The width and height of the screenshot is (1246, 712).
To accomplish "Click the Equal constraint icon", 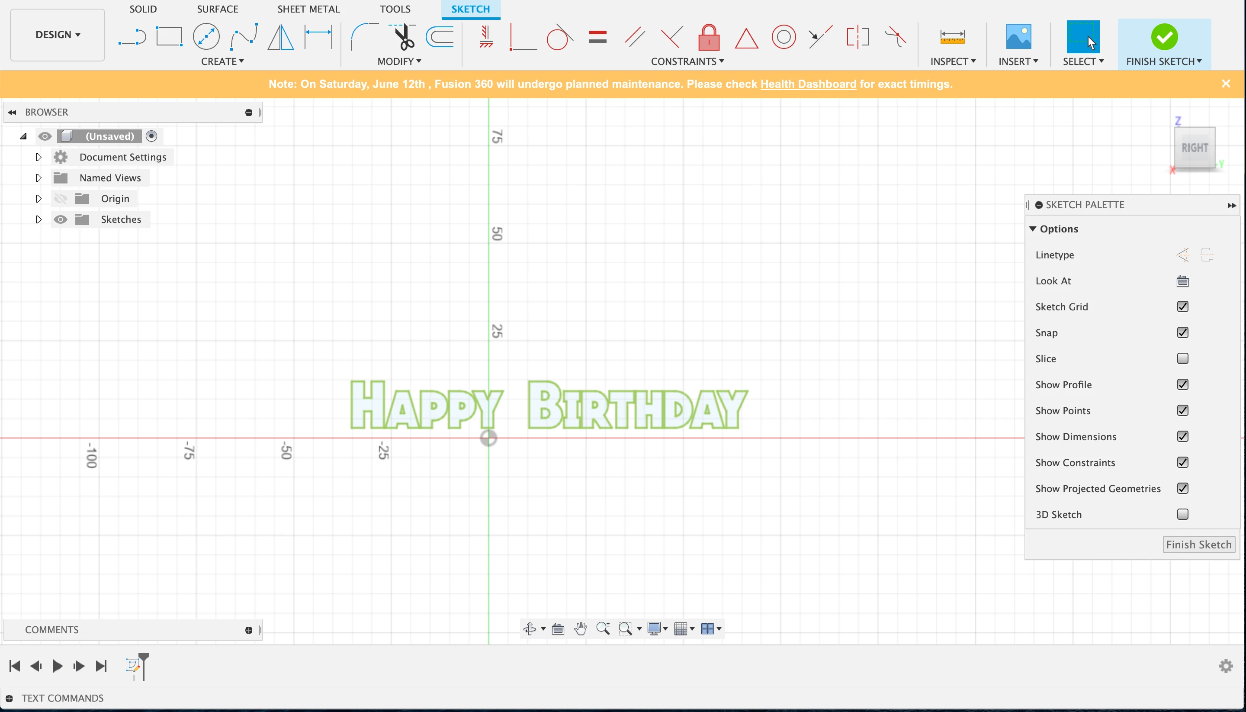I will point(597,37).
